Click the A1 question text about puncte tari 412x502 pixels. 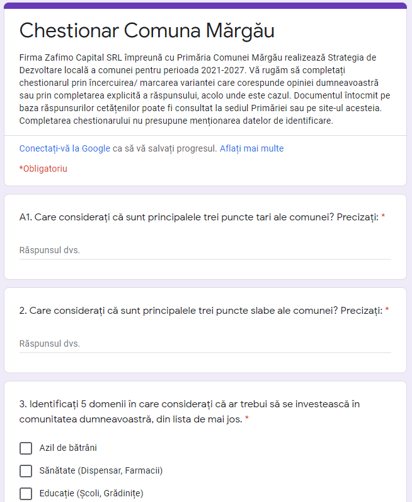pyautogui.click(x=198, y=217)
